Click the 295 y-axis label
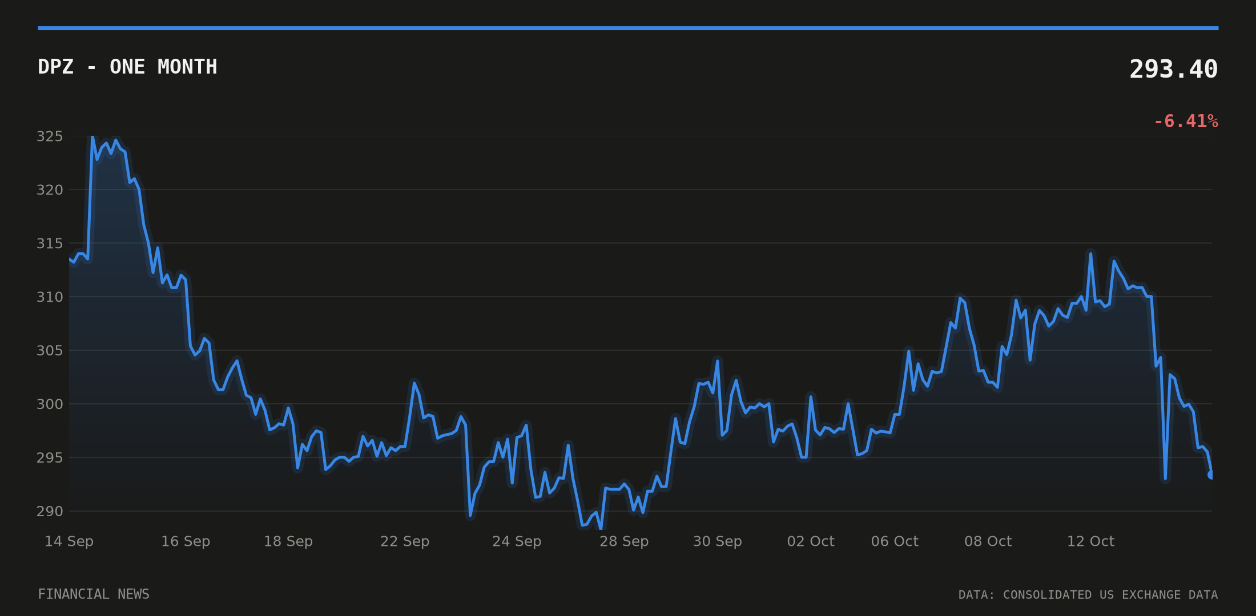The image size is (1256, 616). [50, 458]
